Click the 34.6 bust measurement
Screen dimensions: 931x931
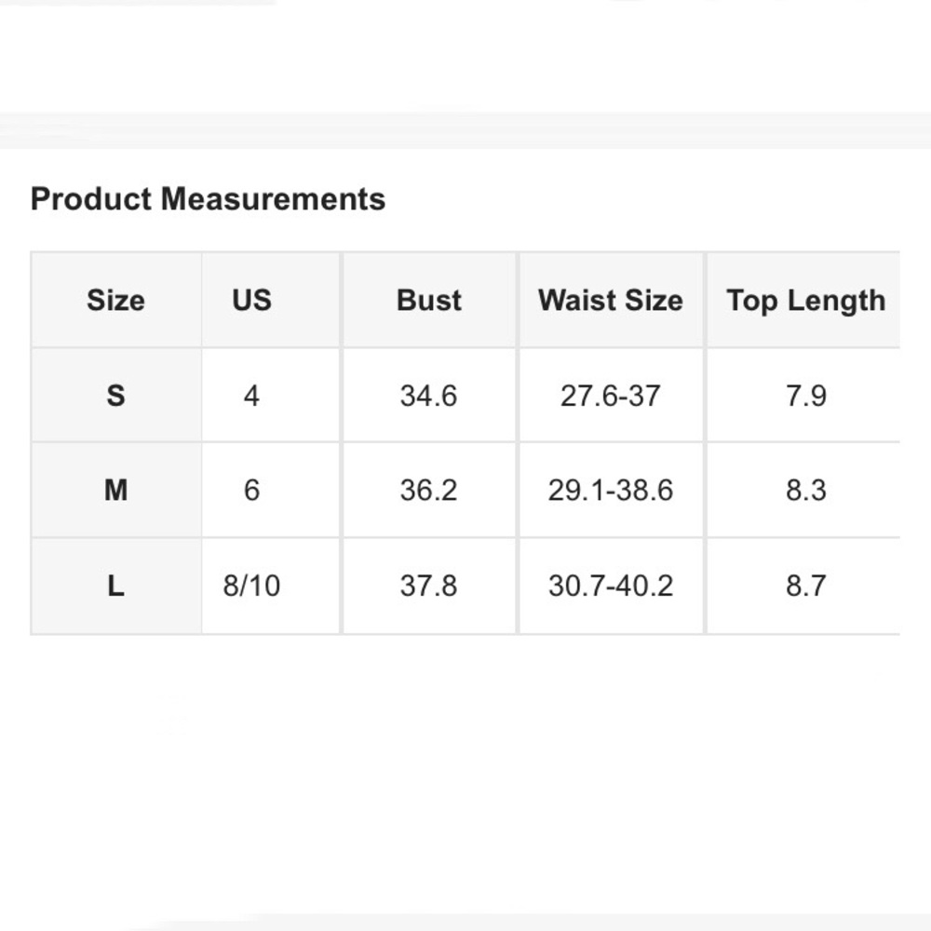[x=428, y=396]
